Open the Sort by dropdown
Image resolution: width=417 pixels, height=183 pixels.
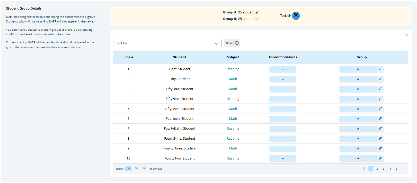point(167,43)
